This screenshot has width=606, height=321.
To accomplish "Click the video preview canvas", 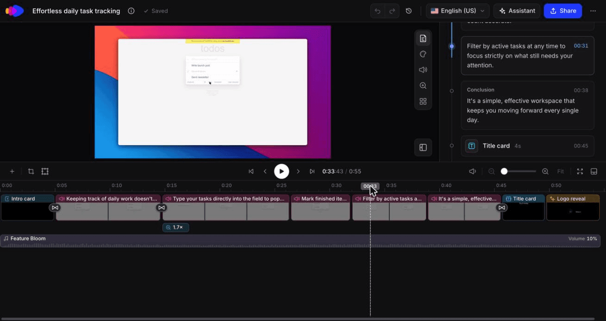I will pos(213,92).
